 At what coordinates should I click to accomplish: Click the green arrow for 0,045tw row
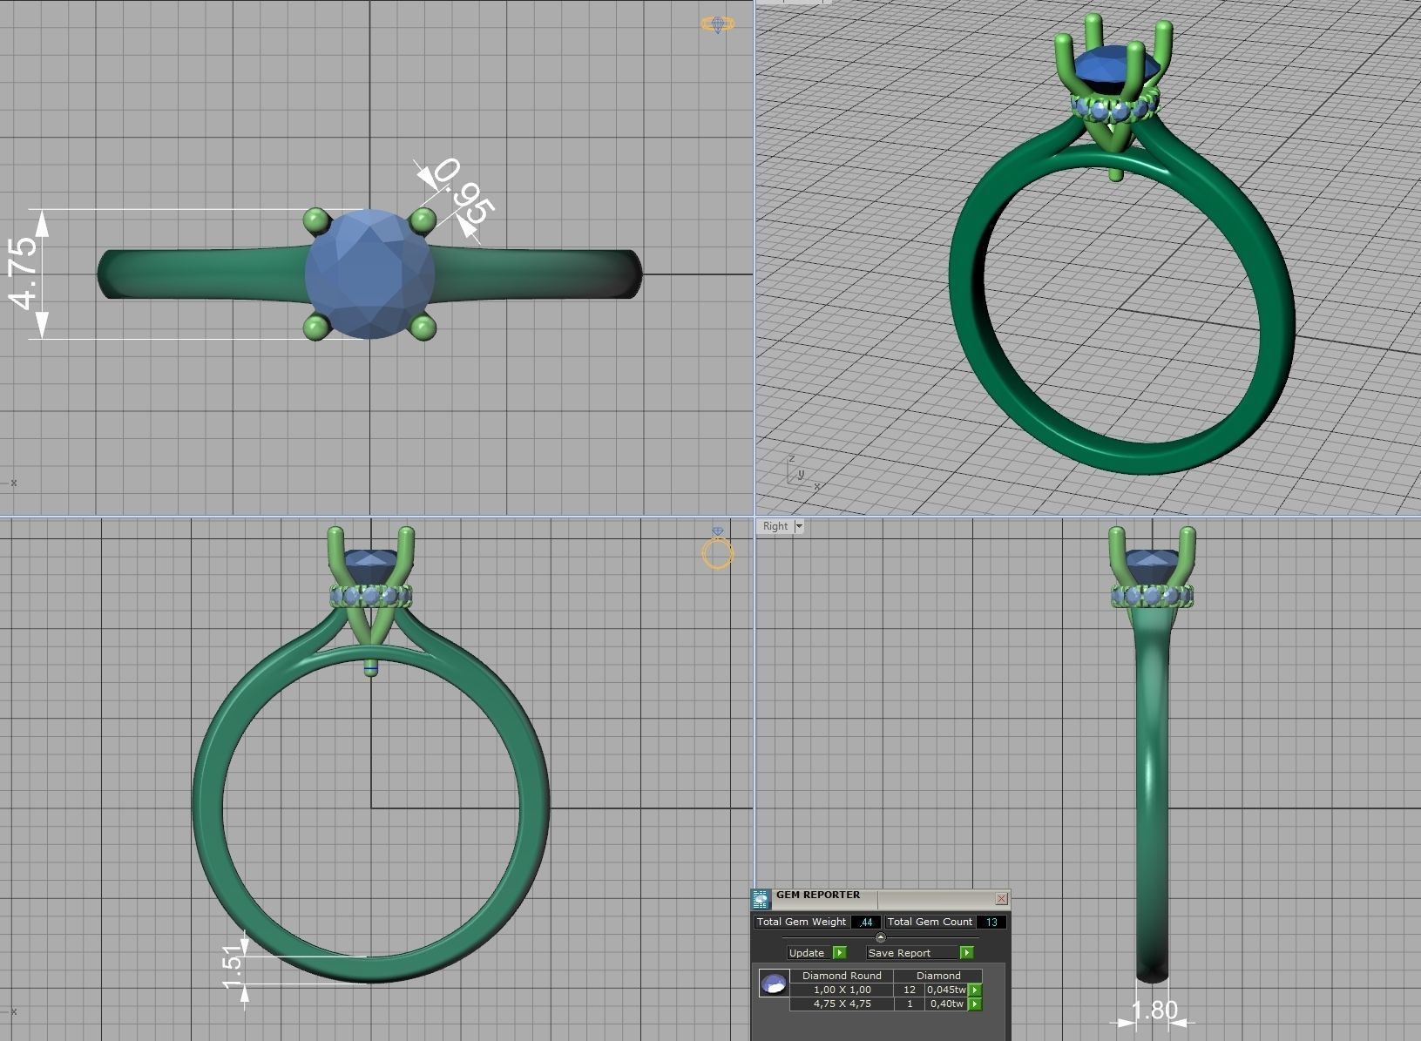coord(975,990)
